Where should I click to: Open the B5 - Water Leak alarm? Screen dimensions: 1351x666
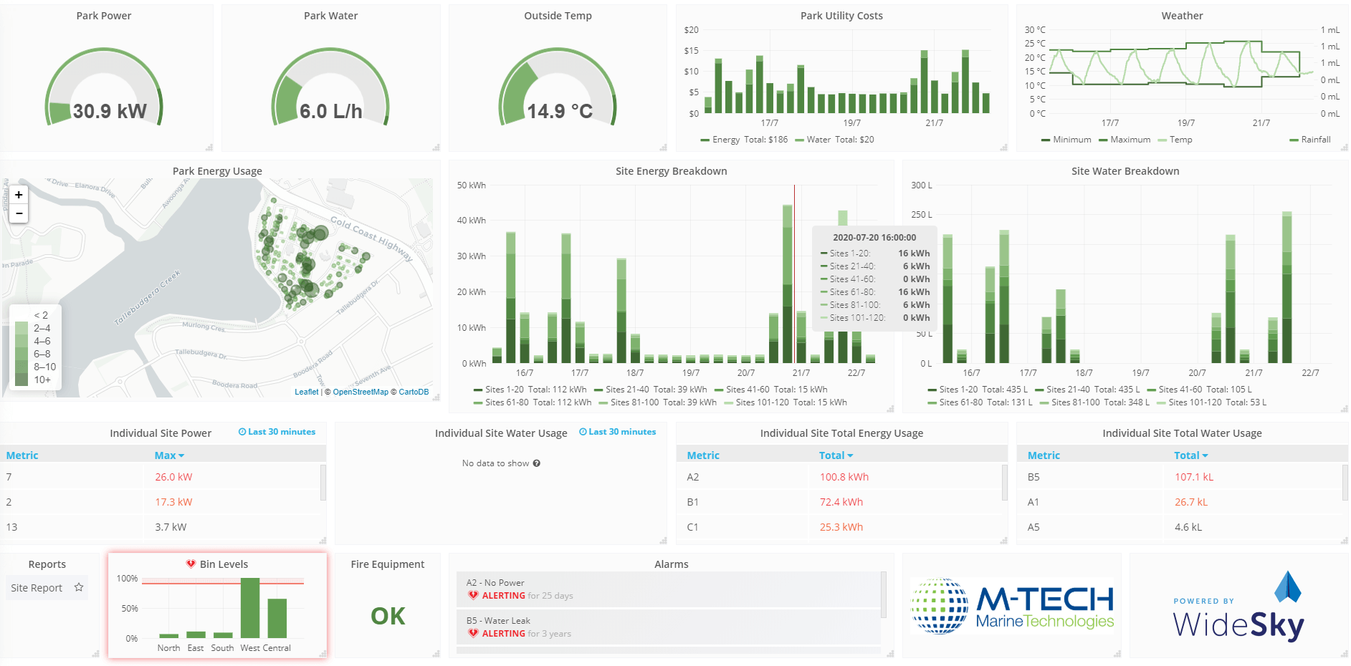[668, 627]
